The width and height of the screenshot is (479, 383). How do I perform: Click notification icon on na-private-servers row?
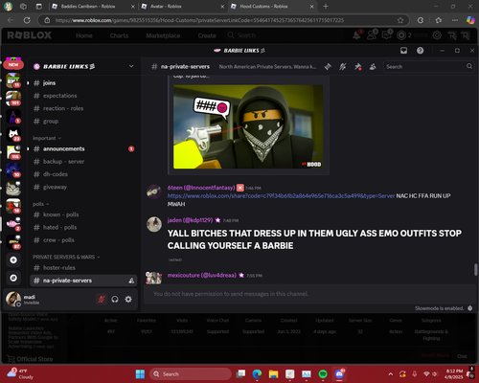131,281
